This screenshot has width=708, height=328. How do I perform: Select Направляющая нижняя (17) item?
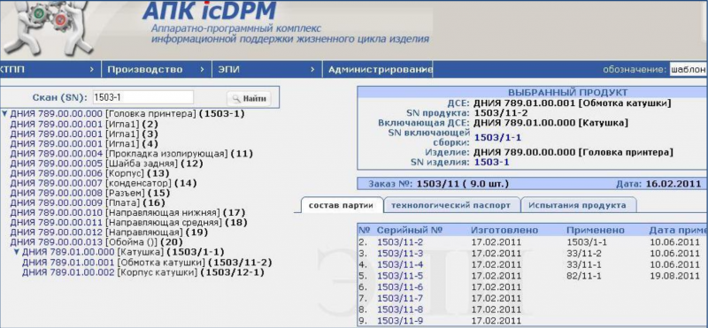tap(127, 212)
